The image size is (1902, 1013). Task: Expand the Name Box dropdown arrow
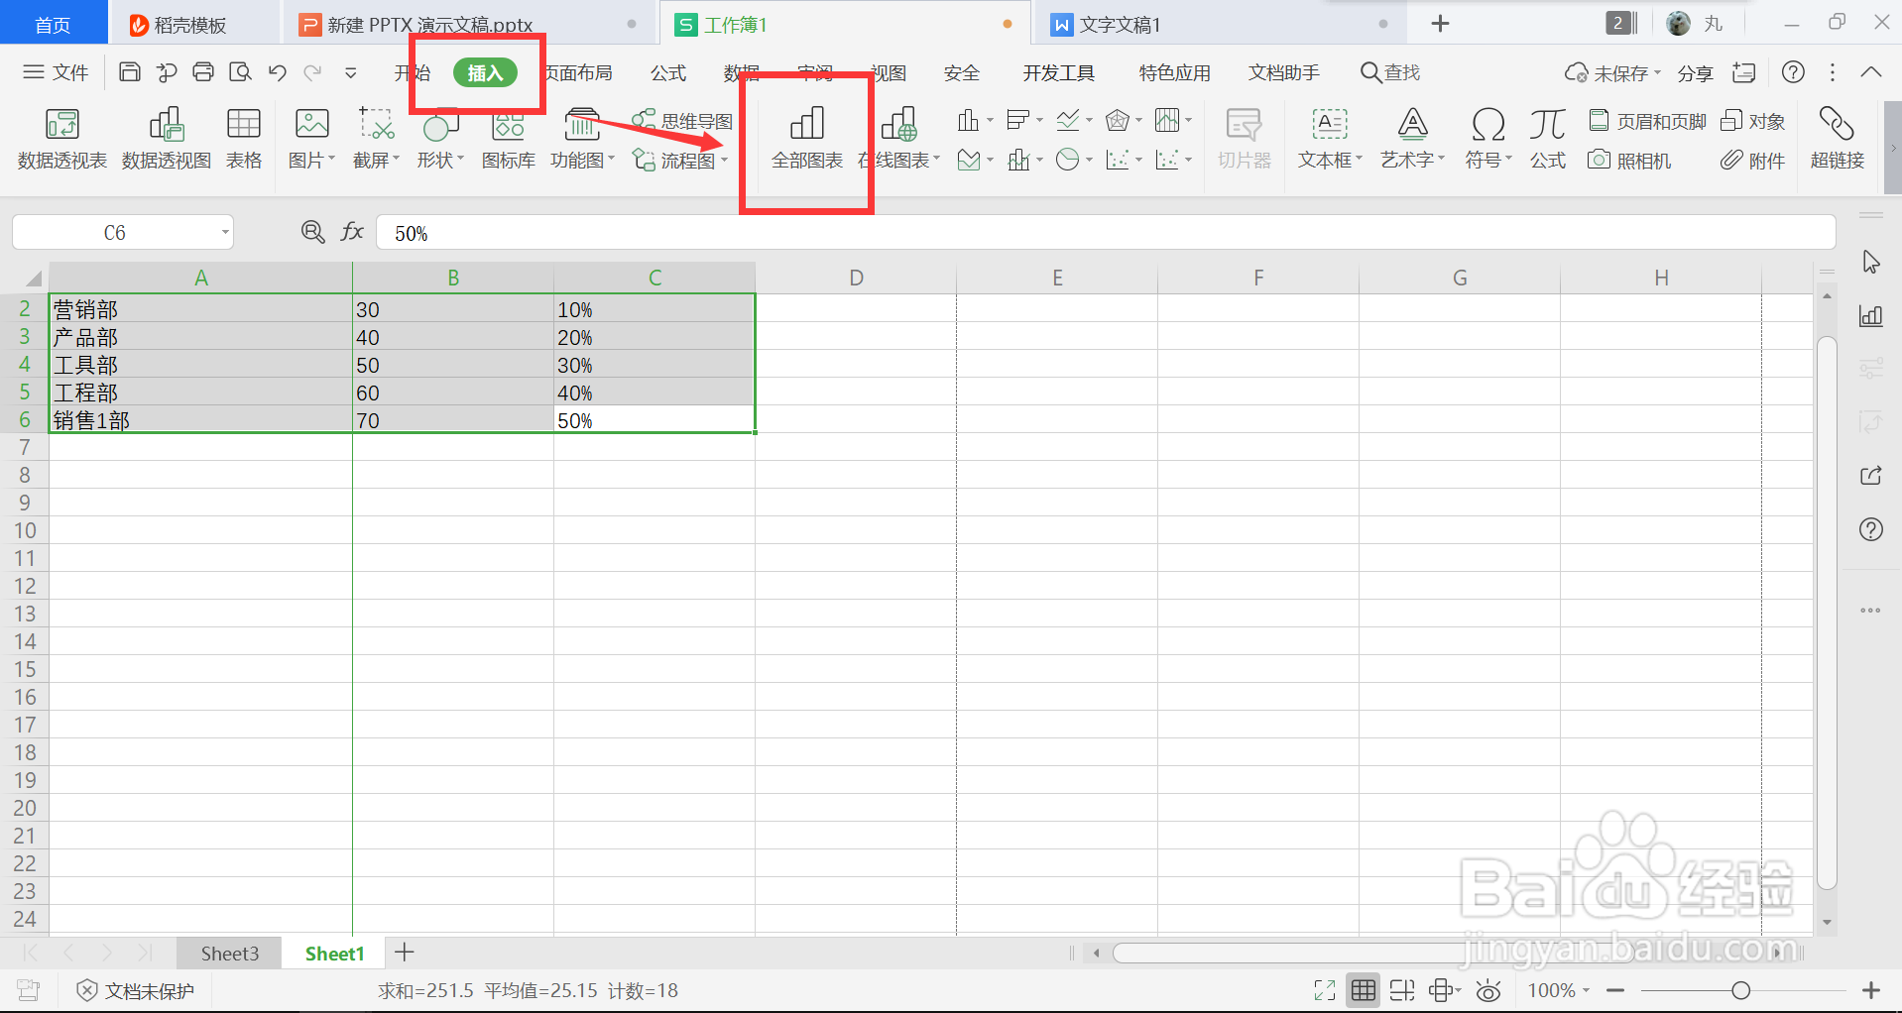(x=225, y=233)
